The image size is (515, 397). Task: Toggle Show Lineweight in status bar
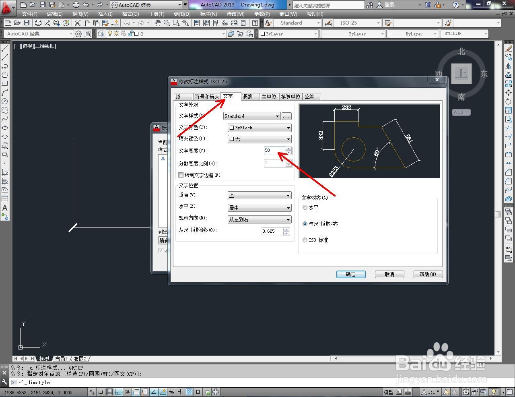(180, 392)
